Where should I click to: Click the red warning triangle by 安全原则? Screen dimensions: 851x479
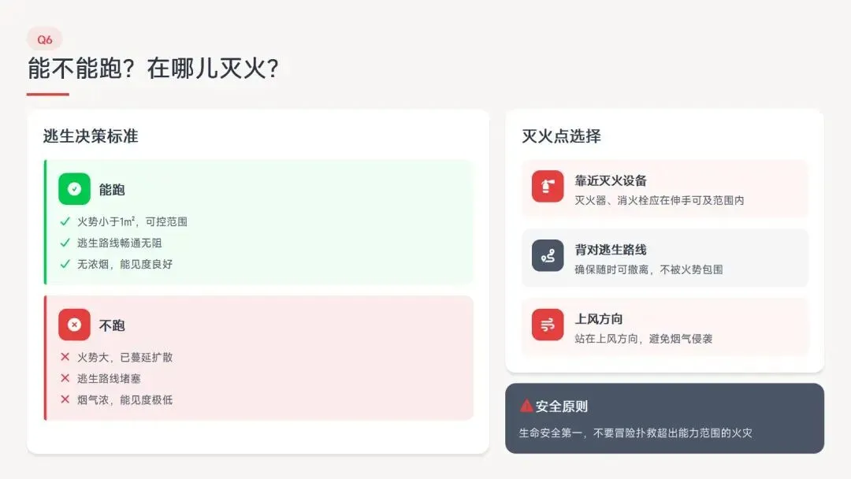coord(526,406)
